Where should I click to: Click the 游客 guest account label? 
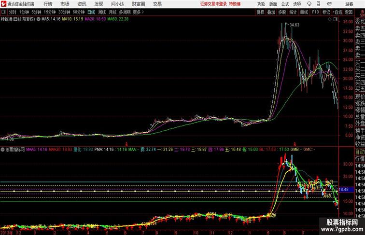click(x=349, y=4)
